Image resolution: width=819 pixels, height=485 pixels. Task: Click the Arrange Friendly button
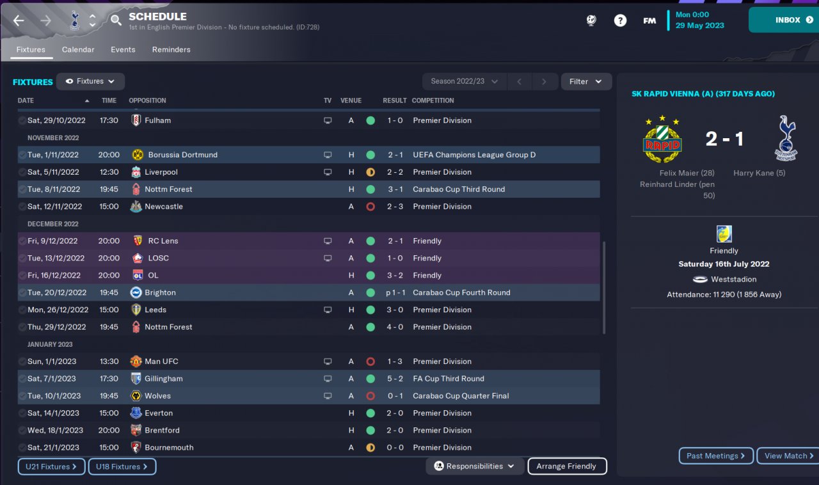click(566, 466)
